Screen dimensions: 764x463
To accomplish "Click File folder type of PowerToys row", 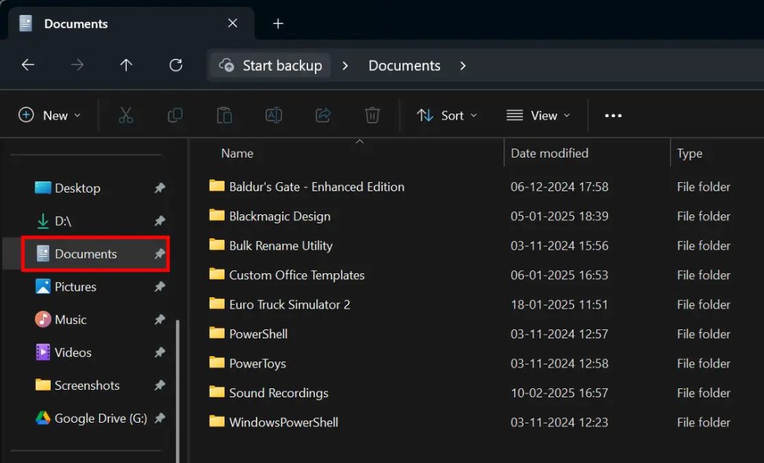I will (704, 364).
